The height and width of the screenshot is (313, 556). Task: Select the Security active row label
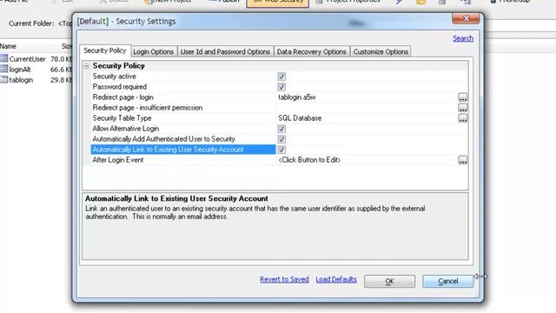tap(114, 77)
